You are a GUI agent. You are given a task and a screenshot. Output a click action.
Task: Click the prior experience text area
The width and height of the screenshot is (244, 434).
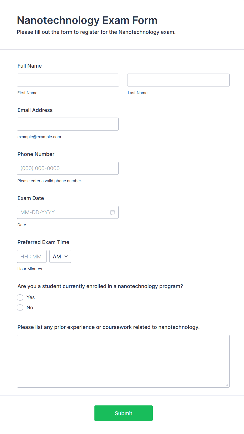click(123, 361)
